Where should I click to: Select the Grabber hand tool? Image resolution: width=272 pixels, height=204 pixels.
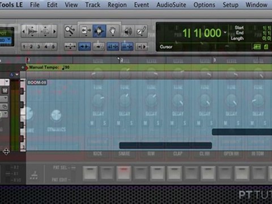tap(113, 31)
